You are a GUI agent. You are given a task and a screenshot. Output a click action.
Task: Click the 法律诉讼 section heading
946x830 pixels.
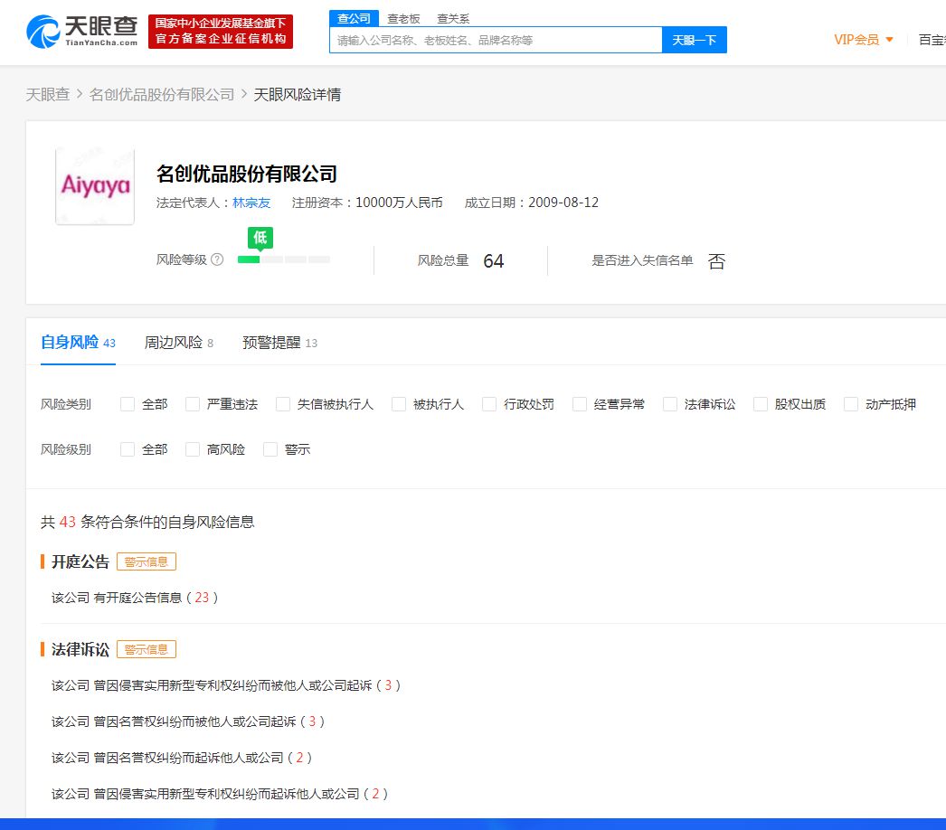[80, 650]
